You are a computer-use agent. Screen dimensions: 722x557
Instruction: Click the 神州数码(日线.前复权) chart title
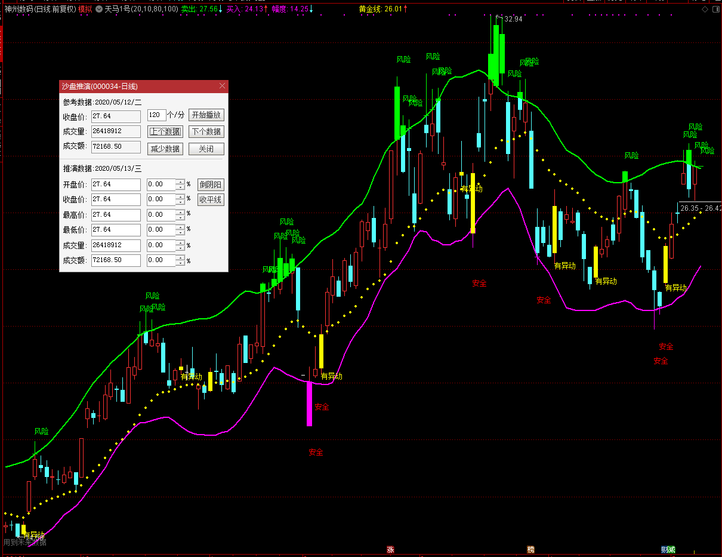pos(39,9)
